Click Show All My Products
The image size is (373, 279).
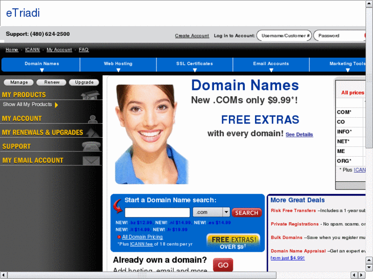click(27, 104)
